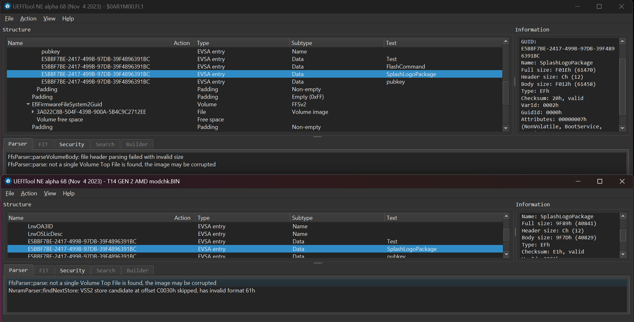Click scroll up arrow in top structure tree

(506, 41)
